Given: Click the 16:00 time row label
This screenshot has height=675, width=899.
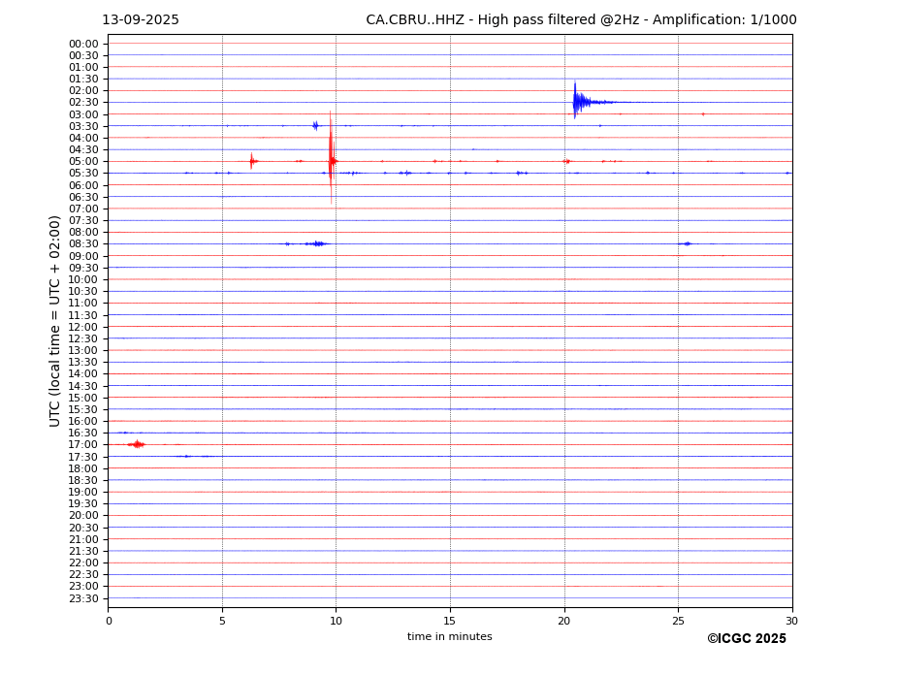Looking at the screenshot, I should pos(83,422).
